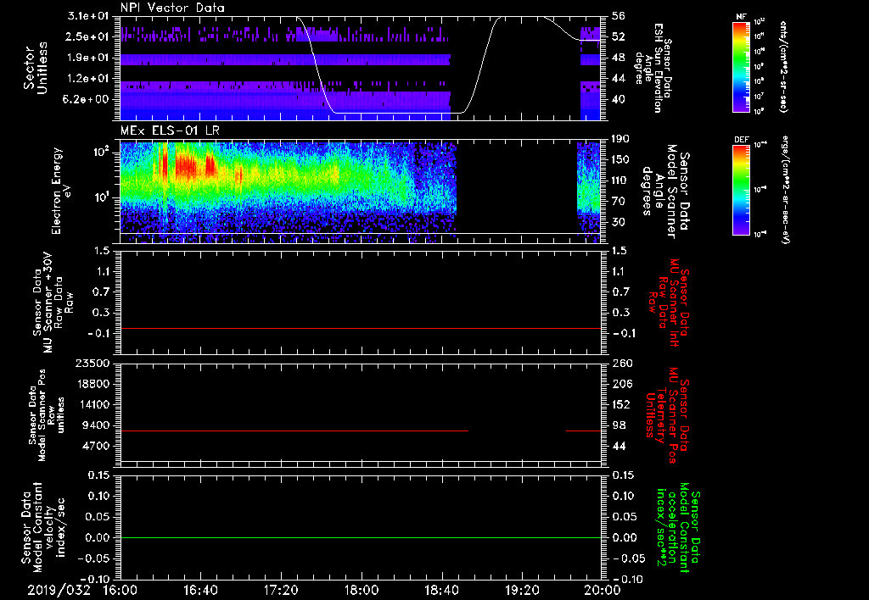
Task: Select the "MEx ELS-01 LR" panel title
Action: 170,131
